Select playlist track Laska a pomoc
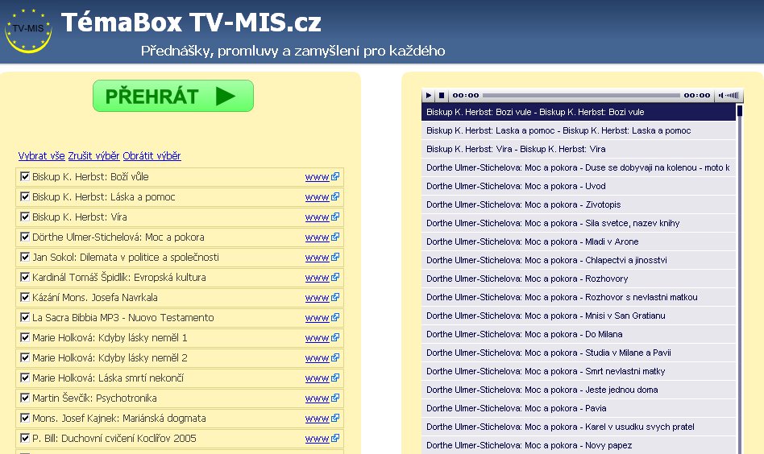The width and height of the screenshot is (764, 454). [579, 130]
